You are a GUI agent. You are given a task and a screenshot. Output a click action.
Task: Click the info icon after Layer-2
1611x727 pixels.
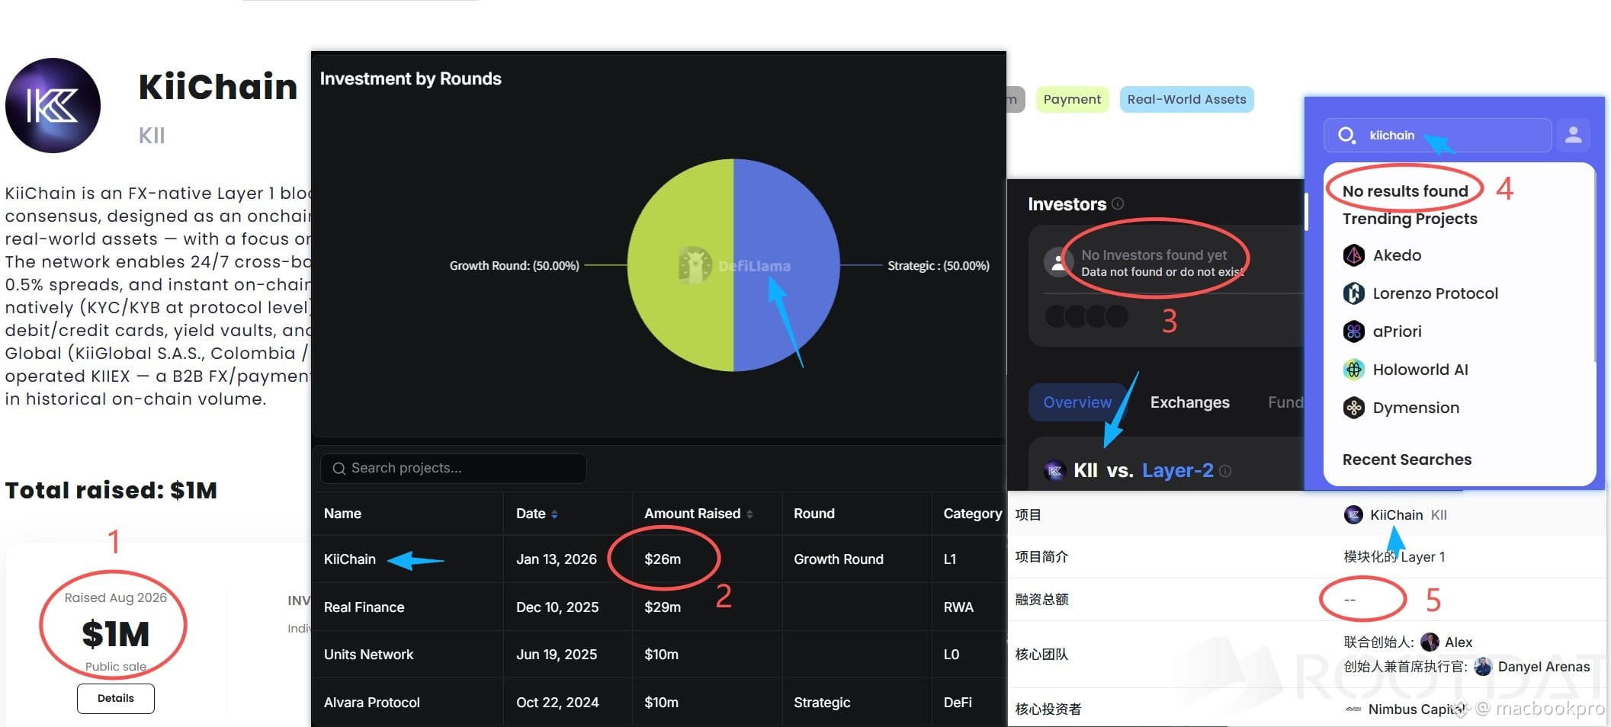(x=1225, y=471)
